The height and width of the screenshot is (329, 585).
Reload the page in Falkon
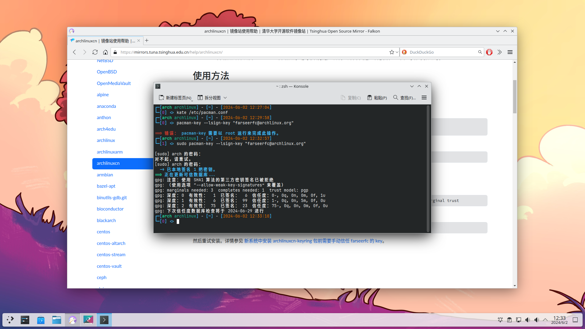point(95,52)
